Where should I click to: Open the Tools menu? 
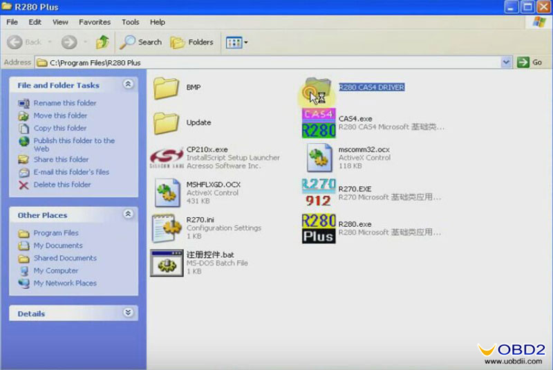pyautogui.click(x=131, y=22)
